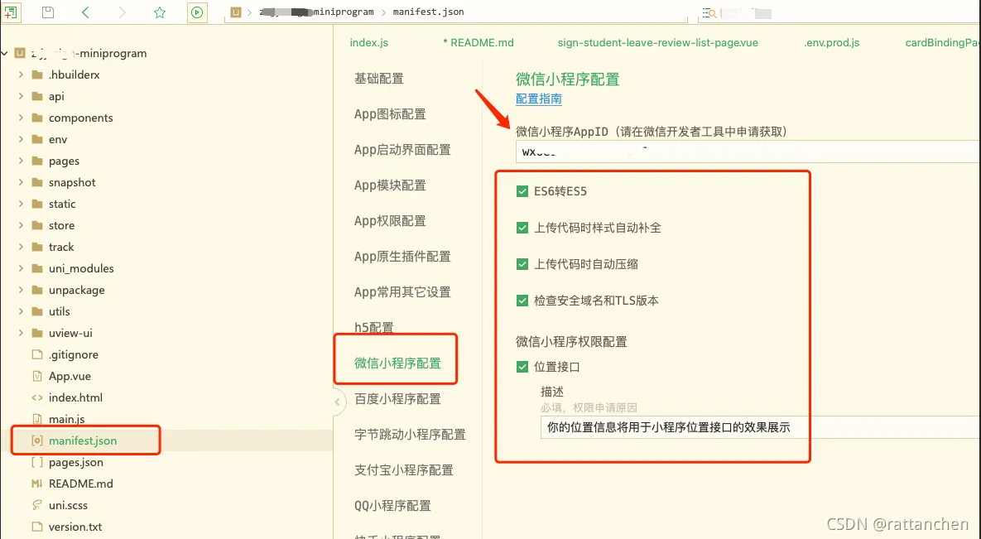Toggle 检查安全域名和TLS版本 checkbox
This screenshot has width=981, height=539.
coord(522,300)
